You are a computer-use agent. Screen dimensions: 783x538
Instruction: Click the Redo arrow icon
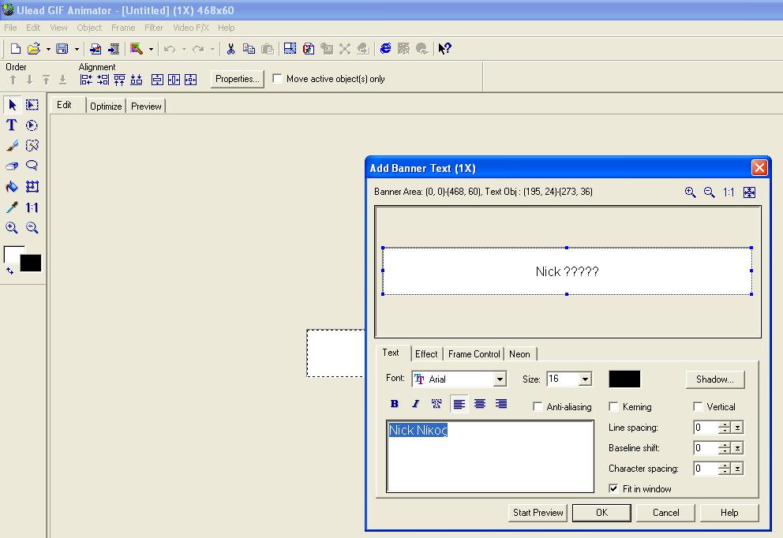198,48
